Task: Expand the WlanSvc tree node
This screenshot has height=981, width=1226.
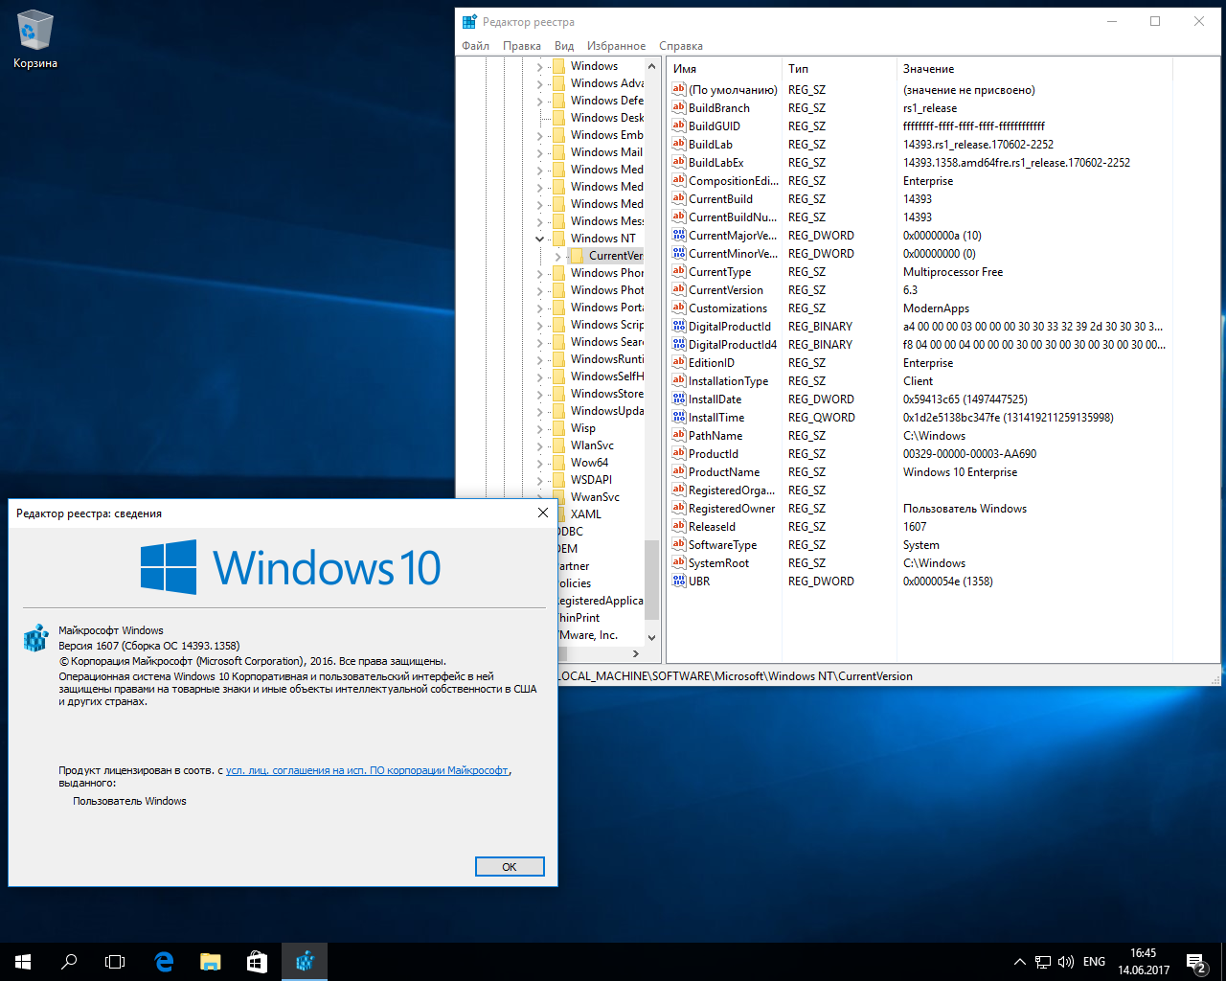Action: [539, 445]
